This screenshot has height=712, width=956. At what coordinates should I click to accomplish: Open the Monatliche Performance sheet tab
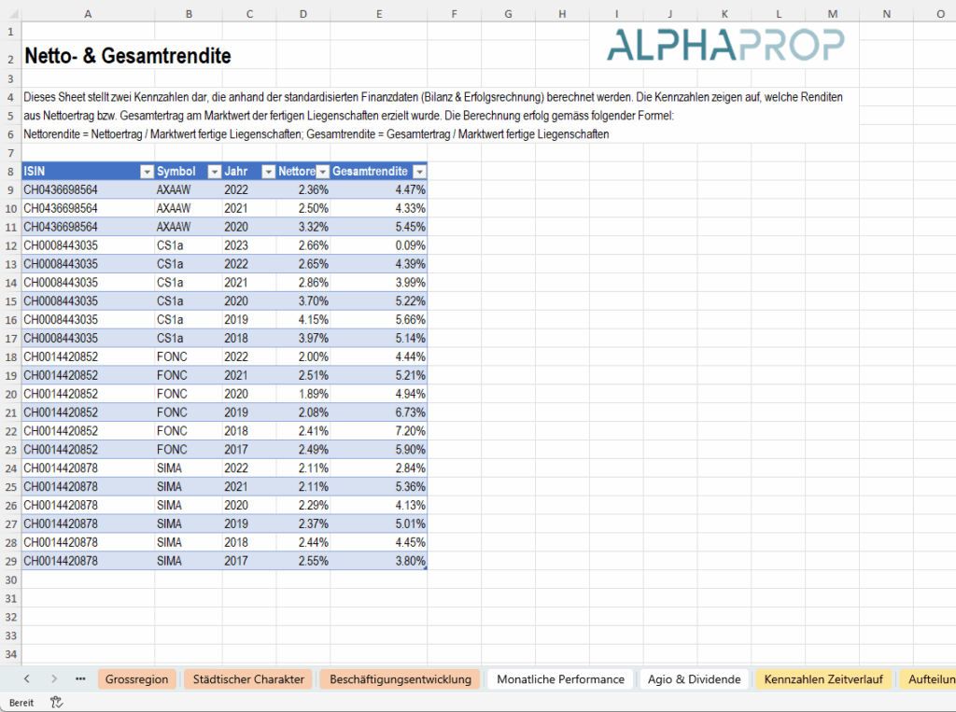click(x=560, y=679)
